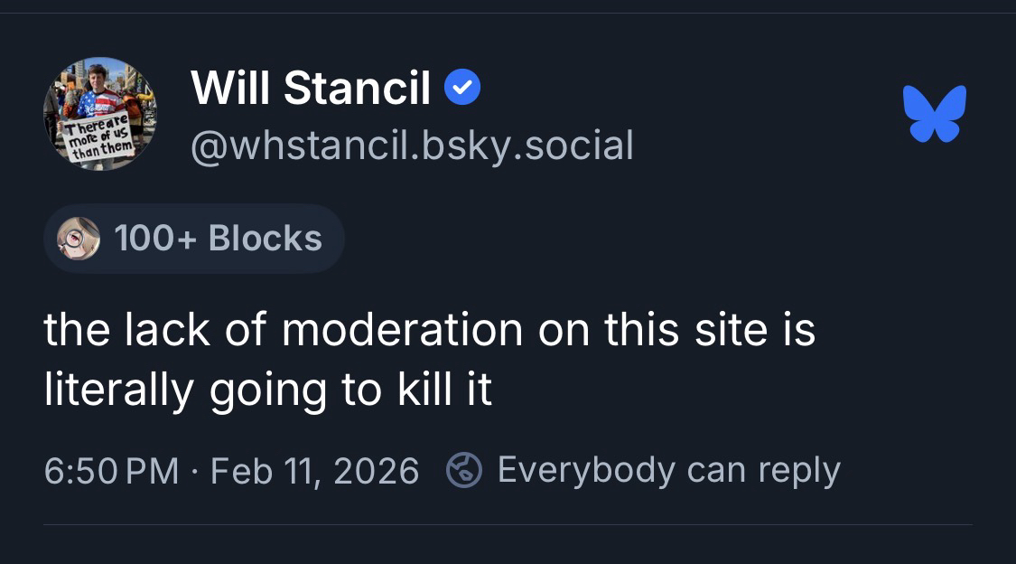The width and height of the screenshot is (1016, 564).
Task: Click the word "moderation" in the post
Action: [x=402, y=329]
